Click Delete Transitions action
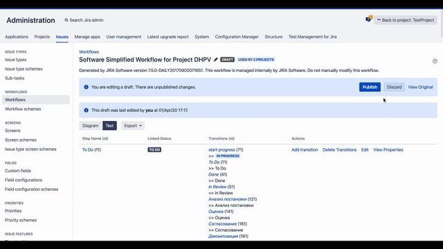Viewport: 443px width, 249px height. click(x=339, y=149)
